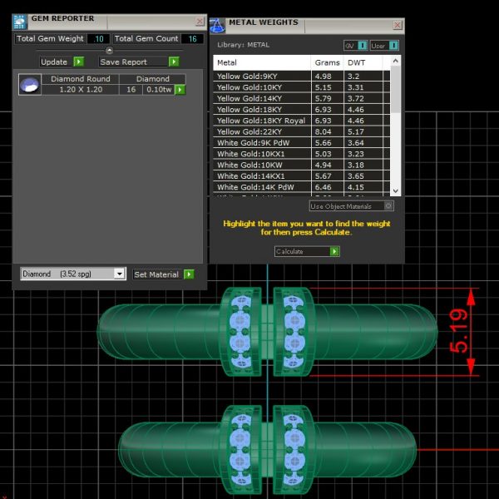This screenshot has height=499, width=499.
Task: Click the up arrow of the metal list scrollbar
Action: 396,61
